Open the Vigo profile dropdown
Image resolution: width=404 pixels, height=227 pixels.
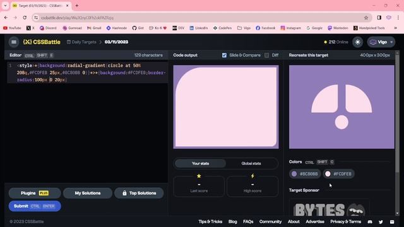click(381, 42)
